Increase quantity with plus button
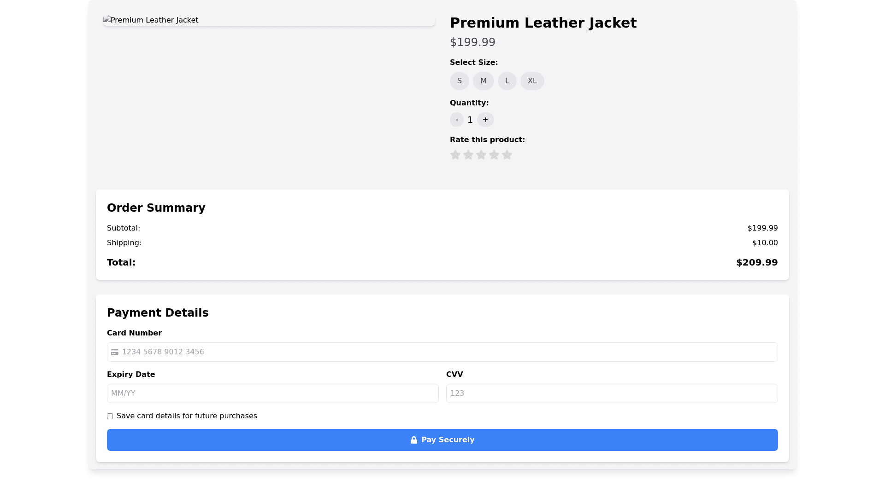Viewport: 885px width, 497px height. (485, 120)
